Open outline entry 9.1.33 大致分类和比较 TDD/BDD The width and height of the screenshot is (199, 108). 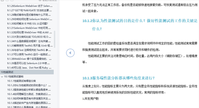tap(29, 37)
